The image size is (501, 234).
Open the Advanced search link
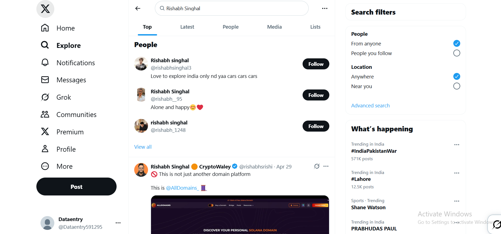coord(370,106)
